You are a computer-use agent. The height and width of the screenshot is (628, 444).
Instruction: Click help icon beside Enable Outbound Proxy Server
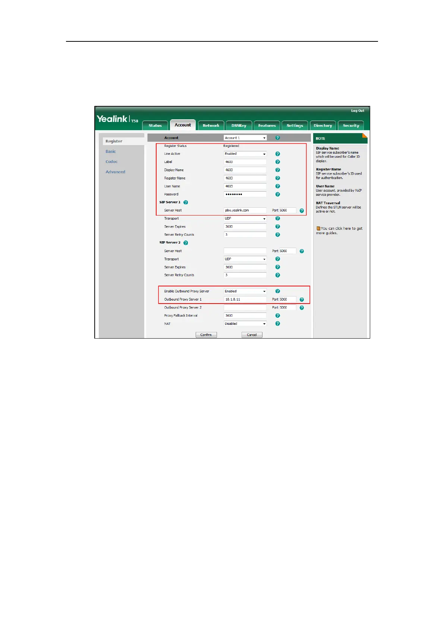tap(277, 291)
